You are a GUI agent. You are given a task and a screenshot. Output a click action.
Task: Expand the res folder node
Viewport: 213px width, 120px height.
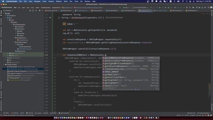tap(6, 60)
